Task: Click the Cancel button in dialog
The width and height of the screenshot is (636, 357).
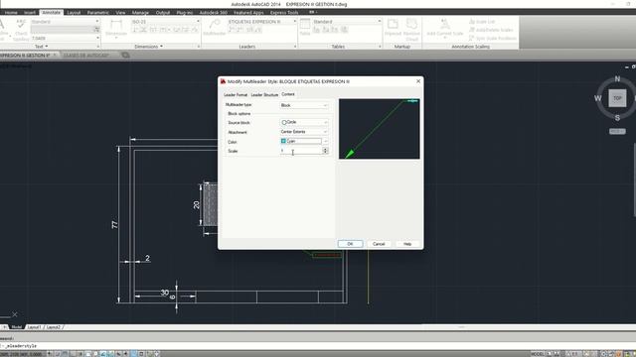Action: (x=379, y=244)
